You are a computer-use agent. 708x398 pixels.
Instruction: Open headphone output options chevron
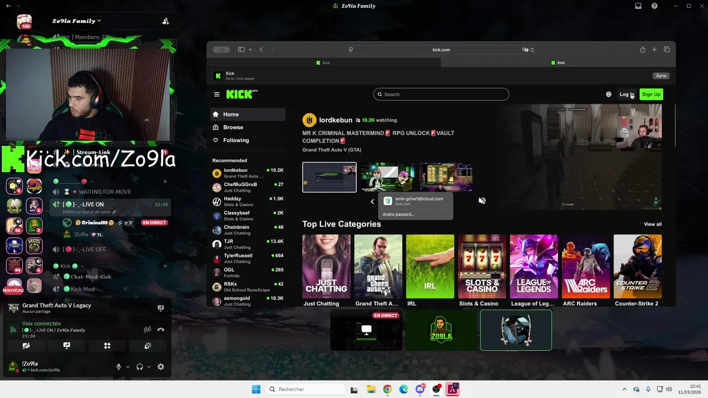pyautogui.click(x=149, y=366)
